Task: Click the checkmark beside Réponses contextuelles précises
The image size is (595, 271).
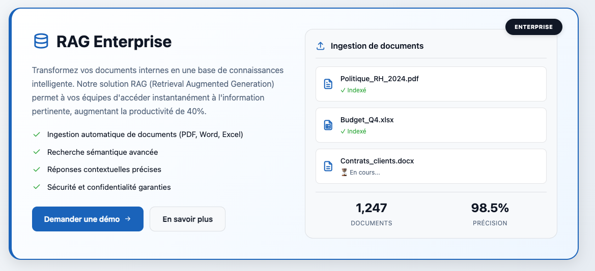Action: 37,170
